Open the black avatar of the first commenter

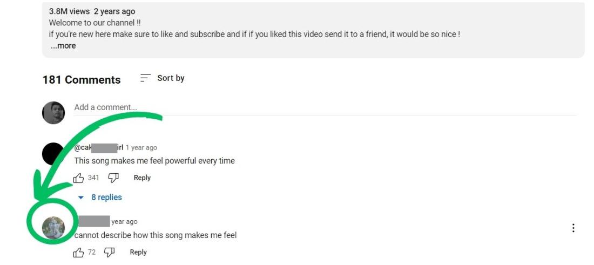click(53, 154)
